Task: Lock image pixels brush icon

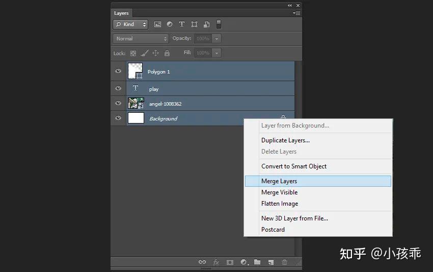Action: tap(145, 53)
